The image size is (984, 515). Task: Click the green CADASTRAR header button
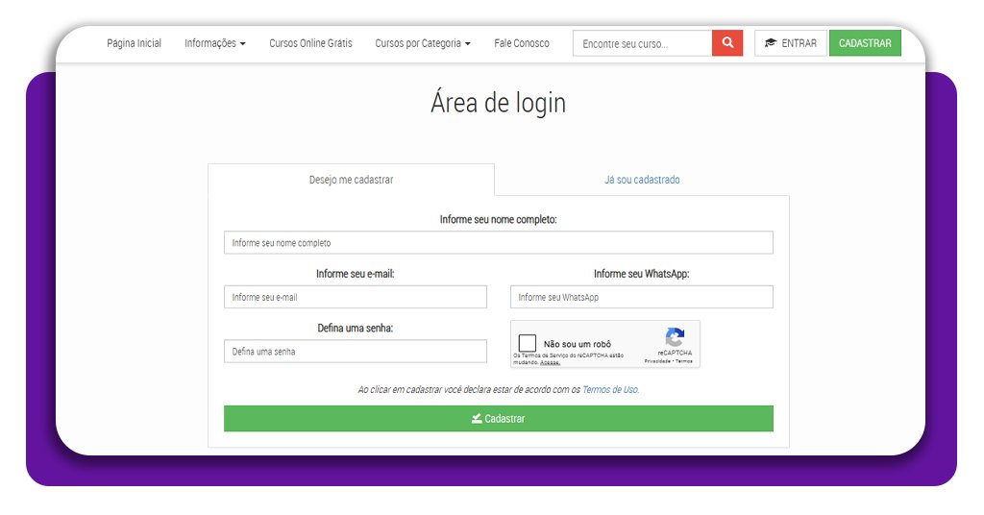[865, 43]
